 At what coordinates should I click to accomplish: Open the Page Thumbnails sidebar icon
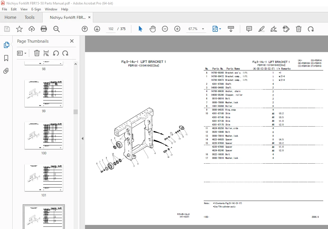coord(6,45)
